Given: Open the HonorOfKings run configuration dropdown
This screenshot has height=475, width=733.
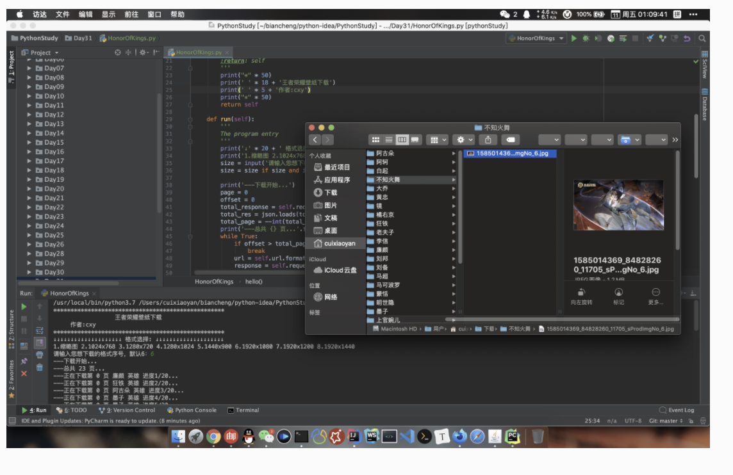Looking at the screenshot, I should [x=536, y=38].
